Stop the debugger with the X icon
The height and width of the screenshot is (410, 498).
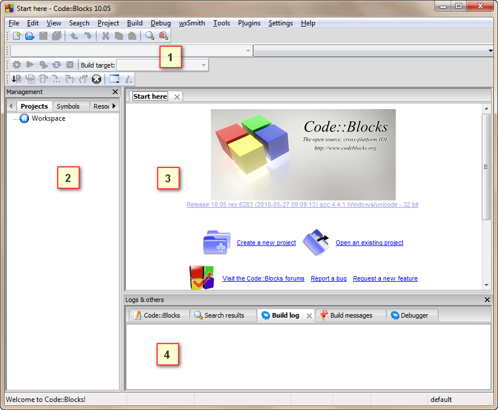point(96,79)
